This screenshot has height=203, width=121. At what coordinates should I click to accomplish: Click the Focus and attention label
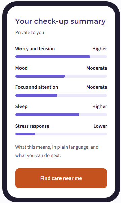(37, 87)
